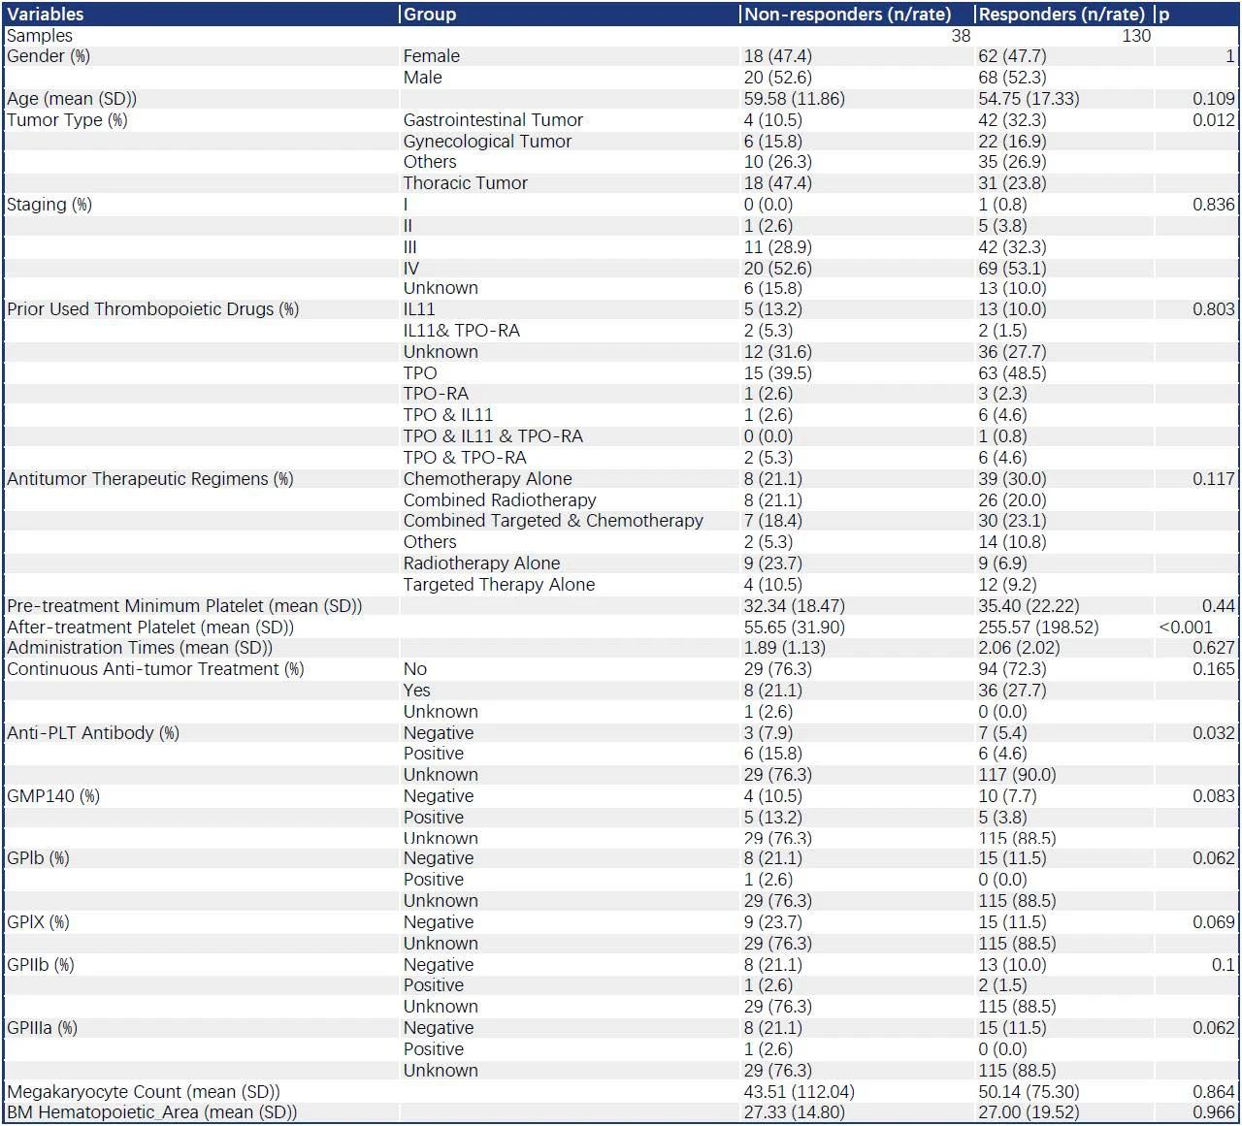Click the TPO & TPO-RA cell
Screen dimensions: 1242x1126
pyautogui.click(x=465, y=458)
